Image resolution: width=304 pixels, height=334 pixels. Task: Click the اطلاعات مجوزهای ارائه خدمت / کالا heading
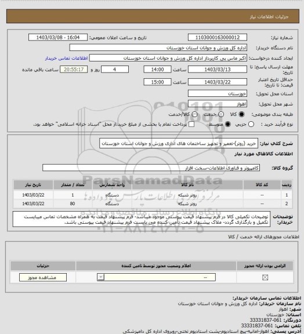(263, 237)
